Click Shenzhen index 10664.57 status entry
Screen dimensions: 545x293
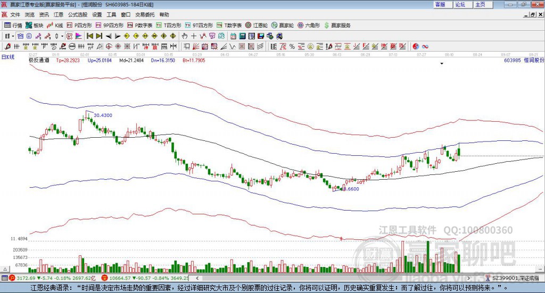pos(145,278)
